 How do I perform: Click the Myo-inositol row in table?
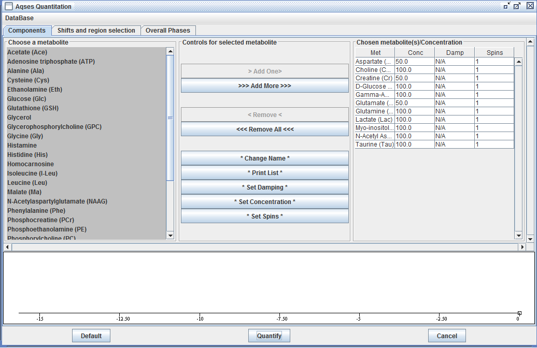click(434, 127)
